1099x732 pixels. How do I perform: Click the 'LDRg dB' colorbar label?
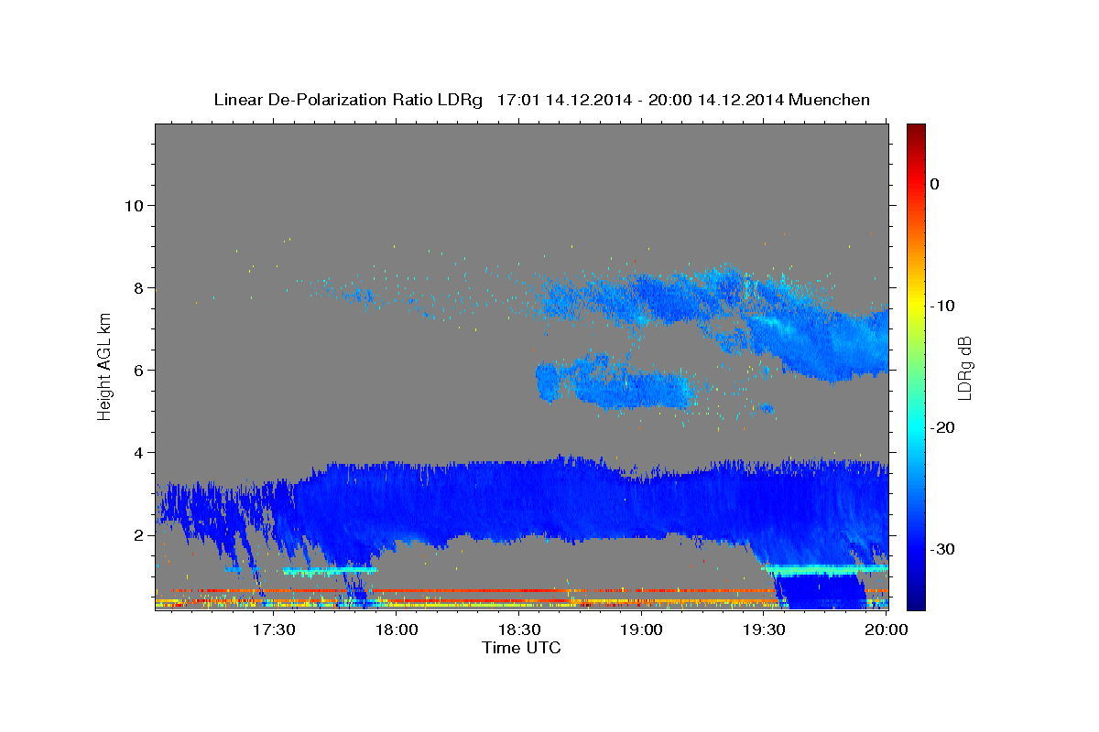(x=964, y=368)
